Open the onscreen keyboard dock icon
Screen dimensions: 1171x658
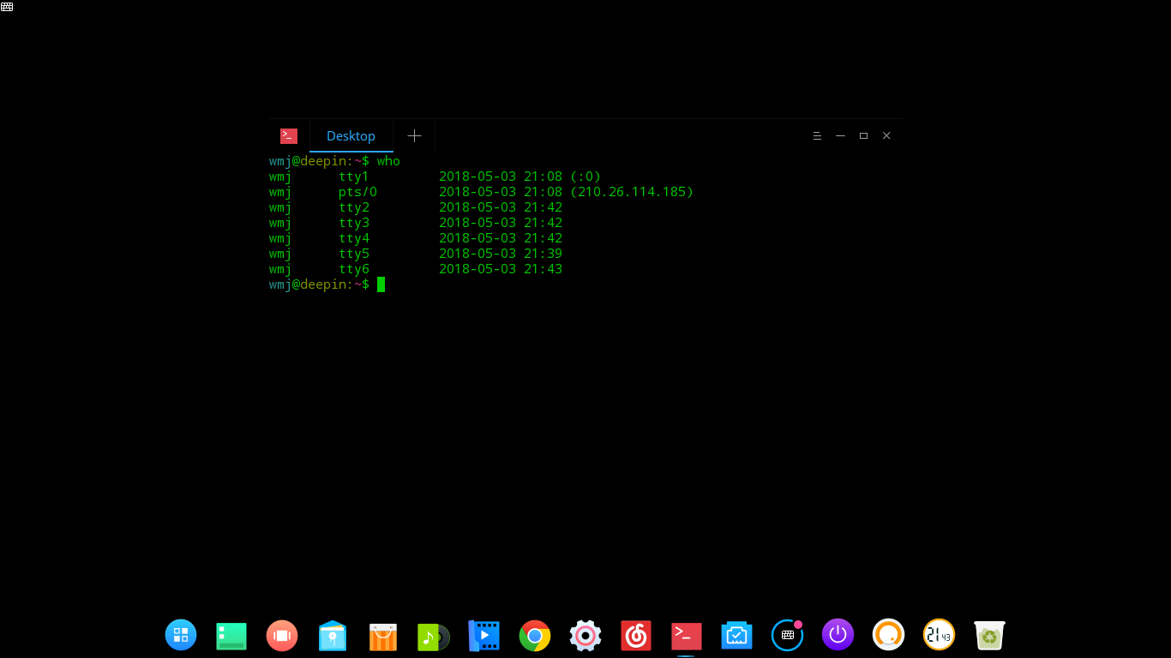pyautogui.click(x=787, y=636)
